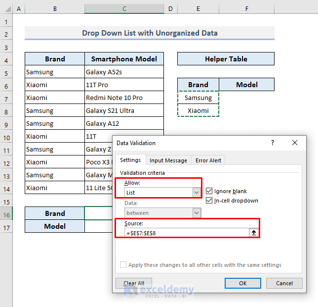Click cell Galaxy A52s
Viewport: 318px width, 307px height.
[x=124, y=72]
